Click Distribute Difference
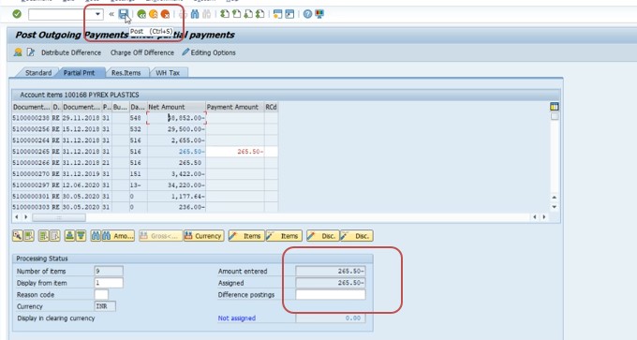Screen dimensions: 637x340 tap(71, 52)
